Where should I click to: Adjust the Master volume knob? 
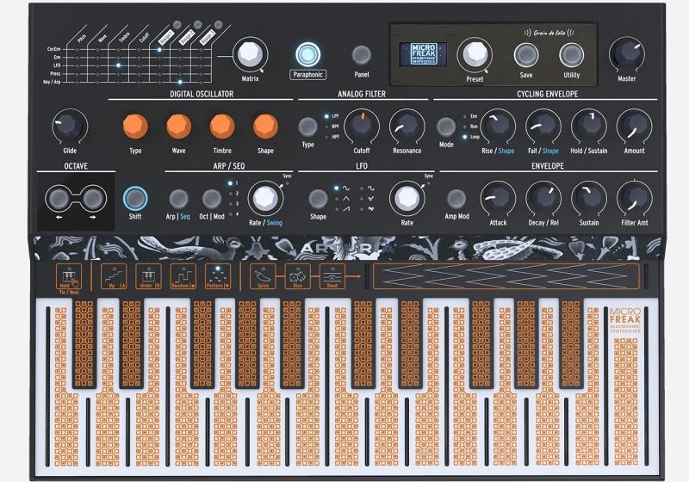627,55
